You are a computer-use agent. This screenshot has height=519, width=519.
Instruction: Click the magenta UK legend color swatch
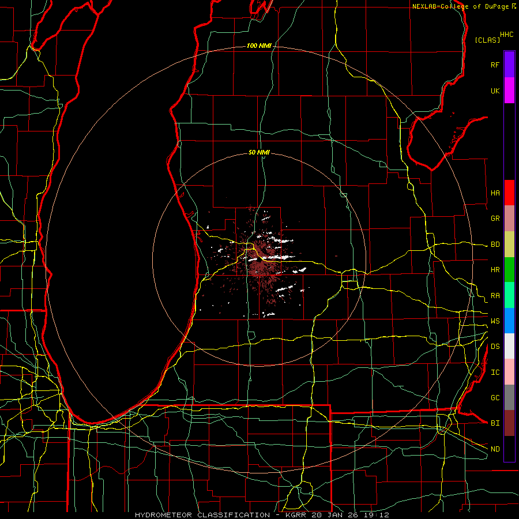point(509,91)
